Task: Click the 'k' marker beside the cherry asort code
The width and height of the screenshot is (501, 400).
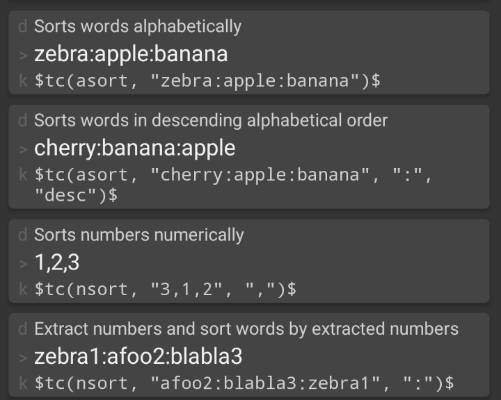Action: (x=23, y=174)
